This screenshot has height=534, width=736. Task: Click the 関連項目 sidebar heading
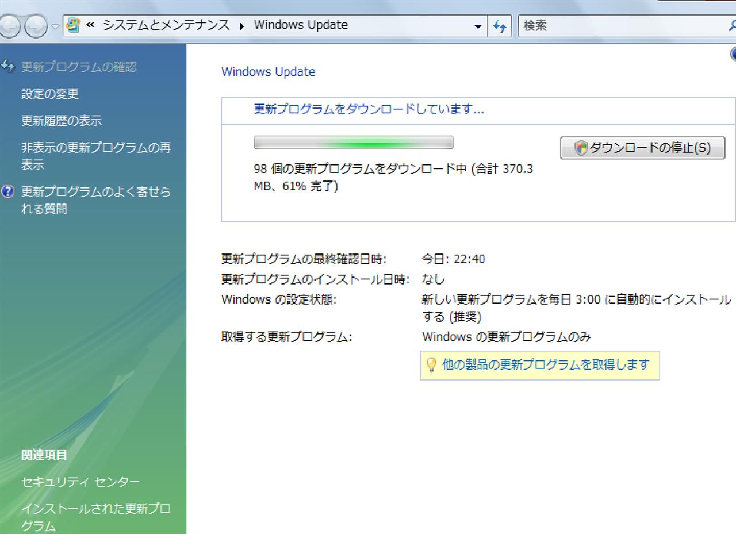[44, 455]
